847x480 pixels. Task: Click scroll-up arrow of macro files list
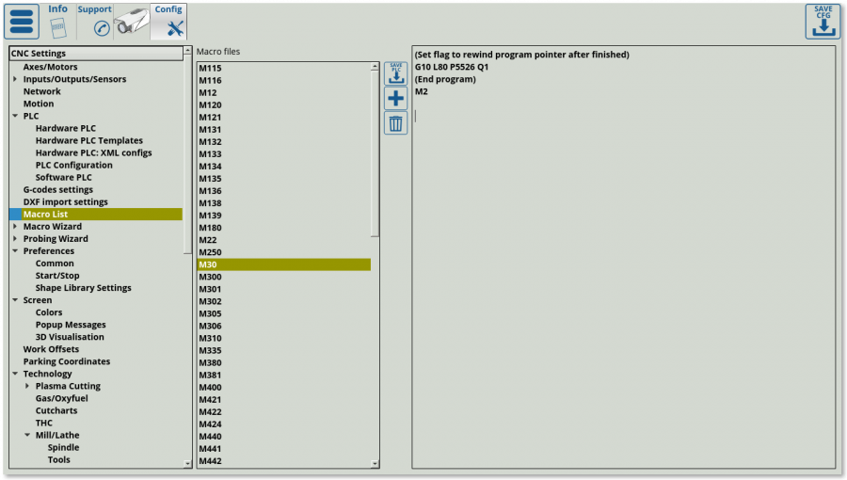(375, 67)
